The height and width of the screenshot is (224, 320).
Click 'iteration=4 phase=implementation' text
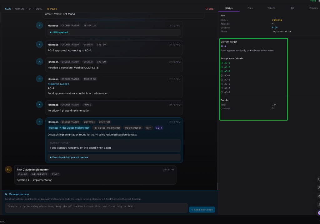(x=69, y=111)
